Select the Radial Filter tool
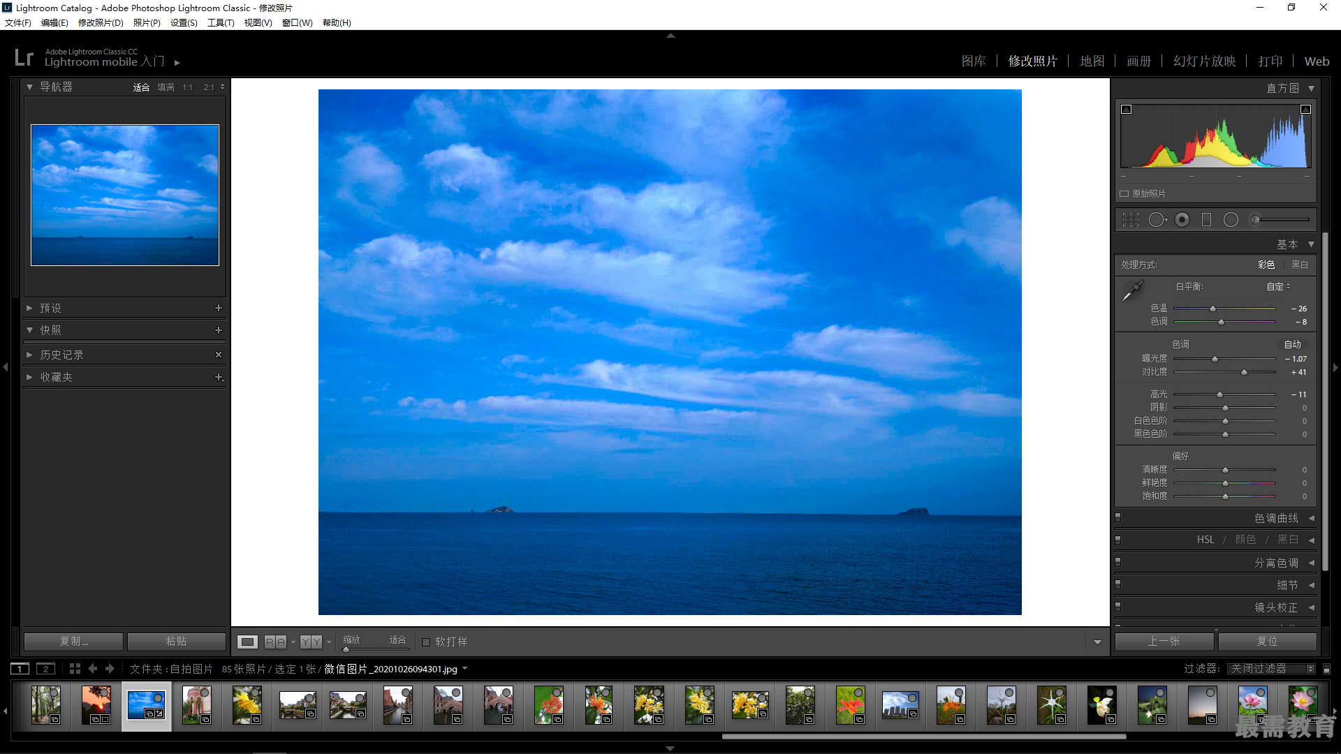Viewport: 1341px width, 754px height. click(x=1231, y=220)
